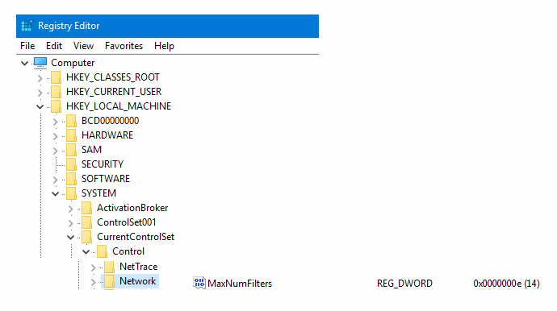Click the Registry Editor title text
The height and width of the screenshot is (311, 557).
(69, 26)
